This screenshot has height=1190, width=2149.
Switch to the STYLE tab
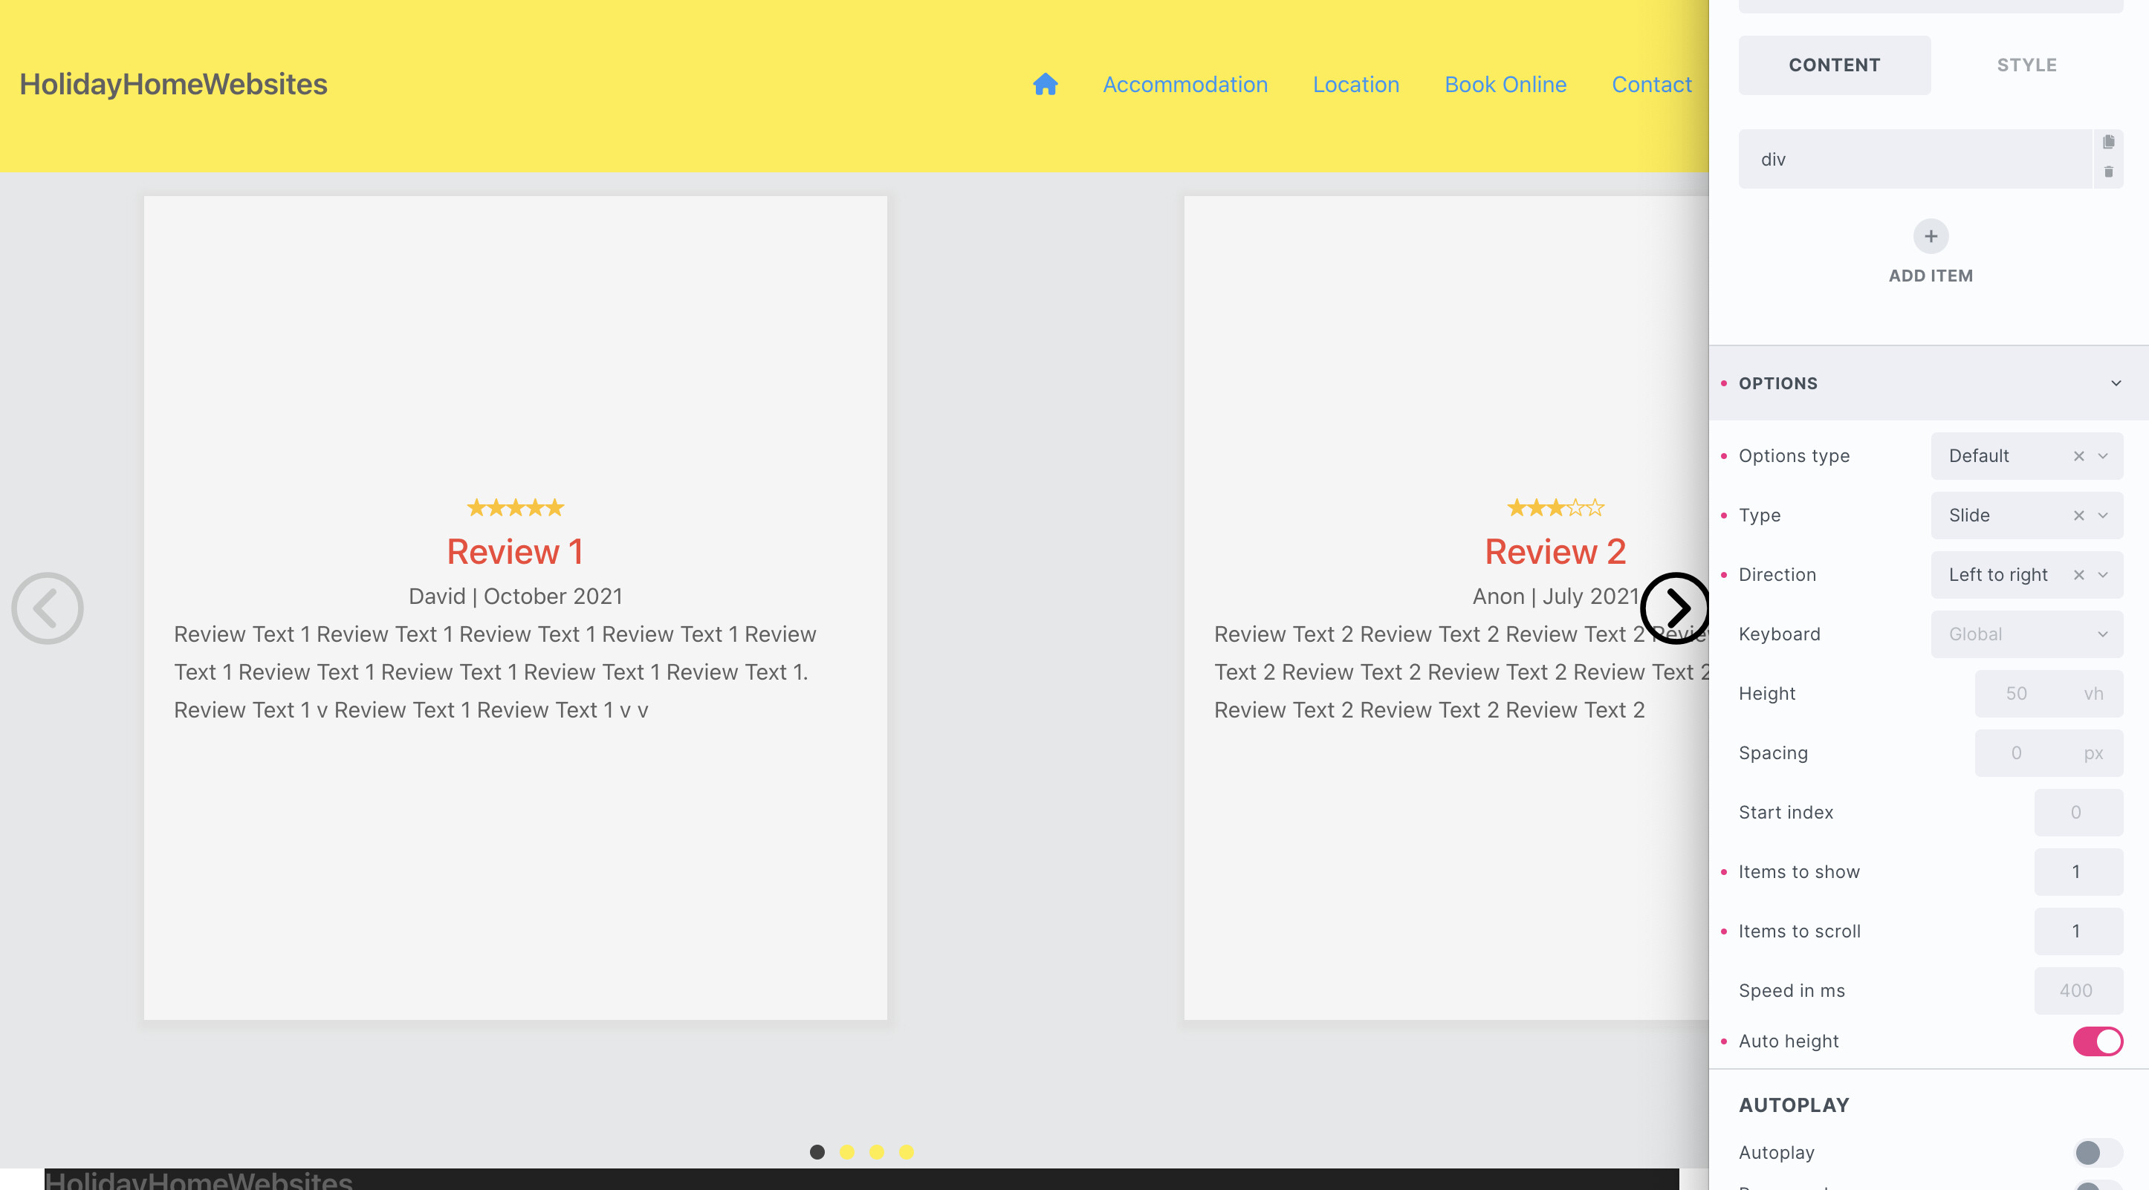[2026, 65]
